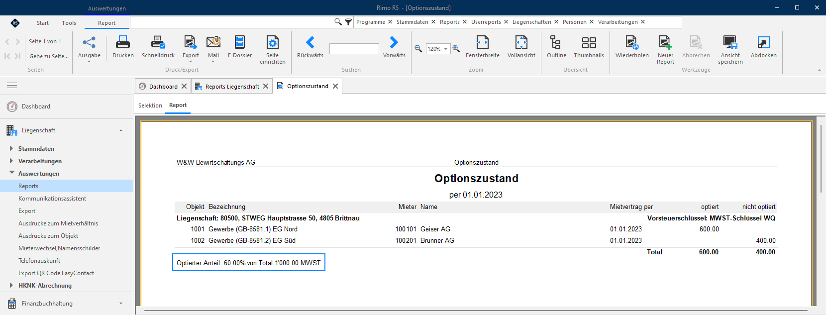Click Gehe zu Seite...
This screenshot has width=826, height=315.
coord(49,56)
